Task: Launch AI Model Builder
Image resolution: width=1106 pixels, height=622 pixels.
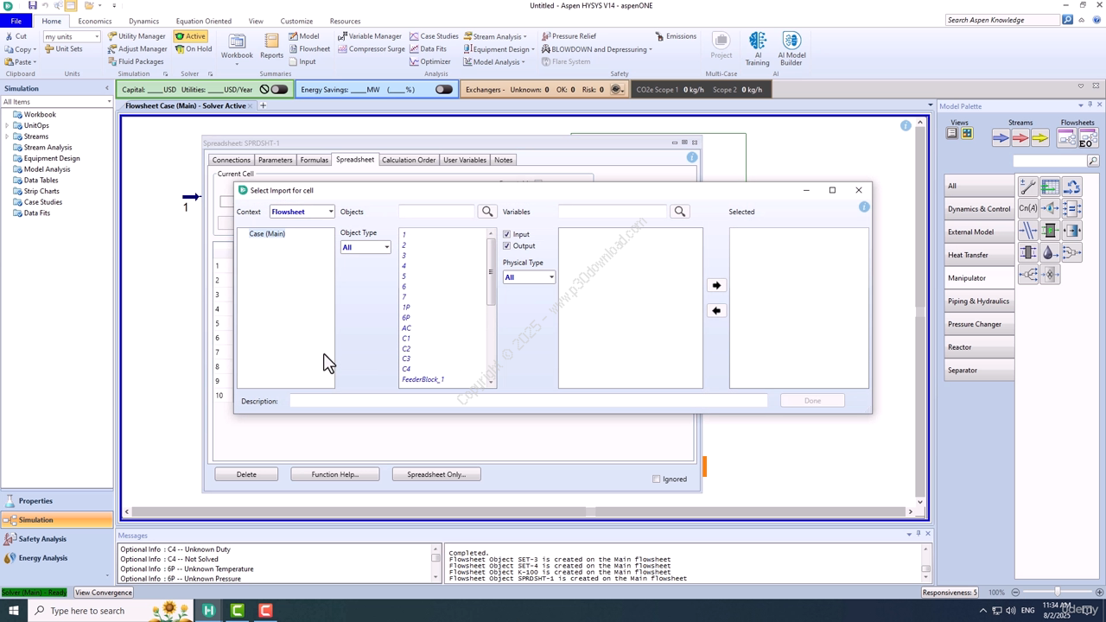Action: [791, 49]
